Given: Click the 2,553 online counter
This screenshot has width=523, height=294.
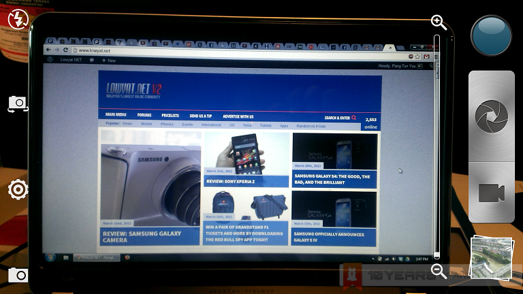Looking at the screenshot, I should (370, 123).
